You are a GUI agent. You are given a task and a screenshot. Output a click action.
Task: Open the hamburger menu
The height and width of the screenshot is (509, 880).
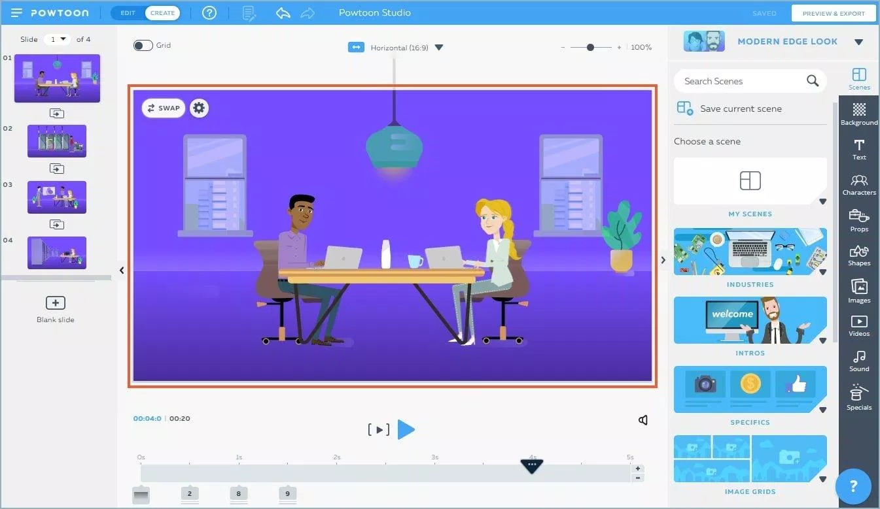pos(15,12)
